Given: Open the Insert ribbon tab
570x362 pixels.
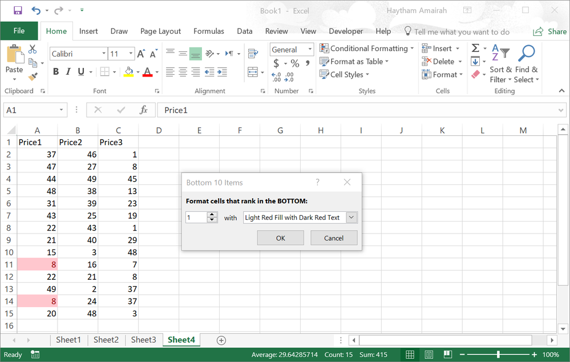Looking at the screenshot, I should 88,31.
